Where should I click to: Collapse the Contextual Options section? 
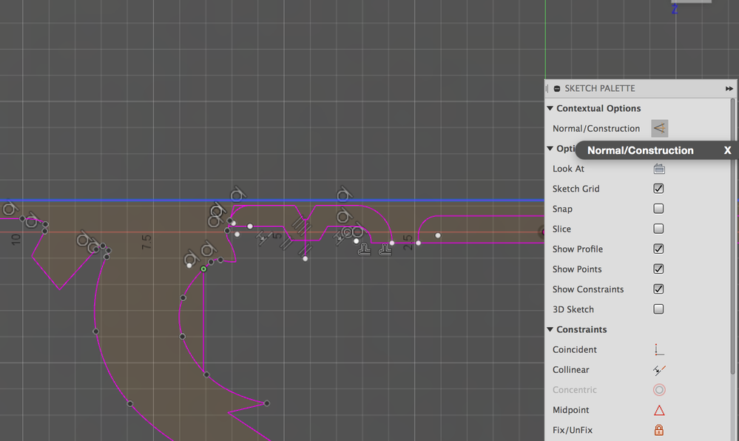[x=550, y=108]
